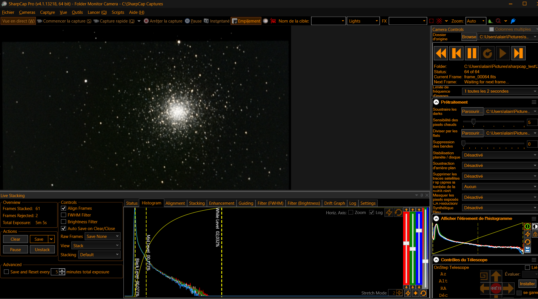The image size is (538, 299).
Task: Reset the mini histogram stretch
Action: (527, 242)
